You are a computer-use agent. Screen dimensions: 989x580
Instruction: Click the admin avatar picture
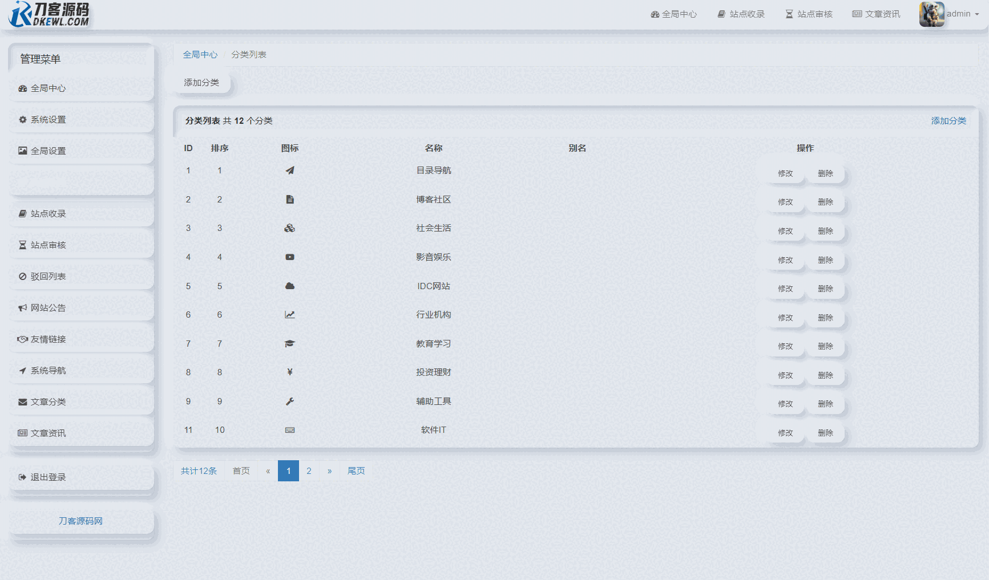coord(931,14)
